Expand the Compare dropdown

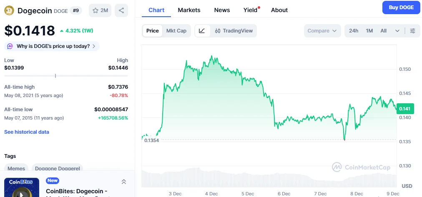click(322, 31)
